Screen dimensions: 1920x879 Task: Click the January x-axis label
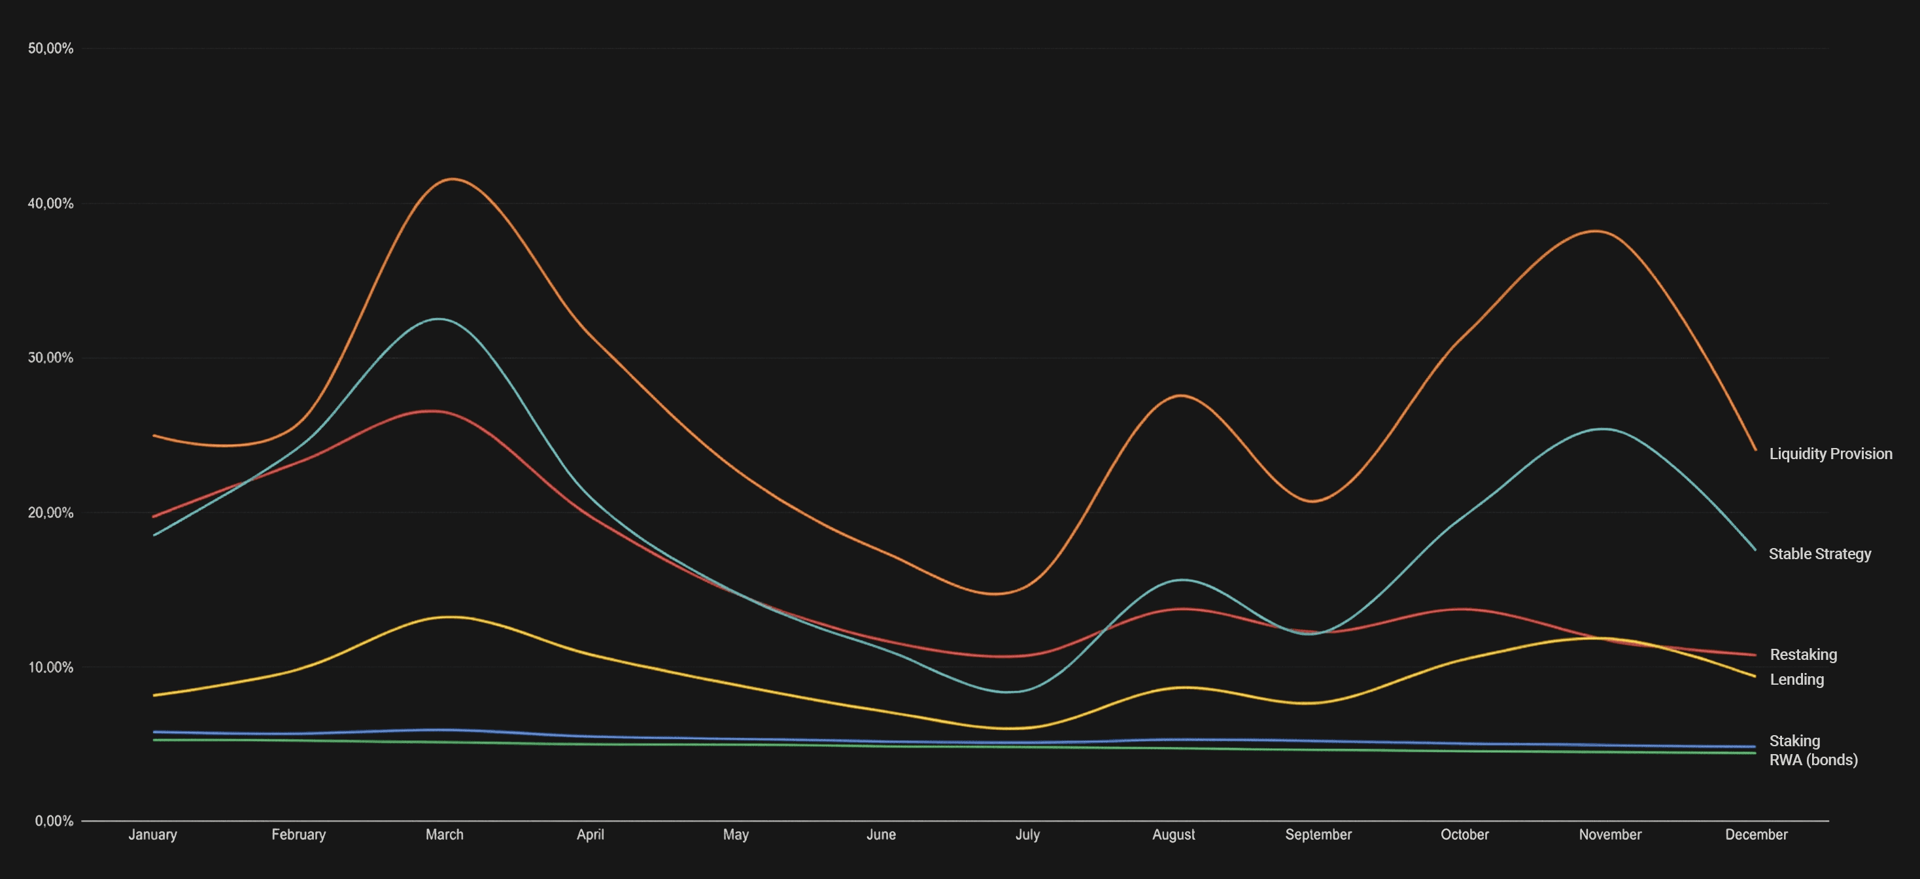pos(152,835)
